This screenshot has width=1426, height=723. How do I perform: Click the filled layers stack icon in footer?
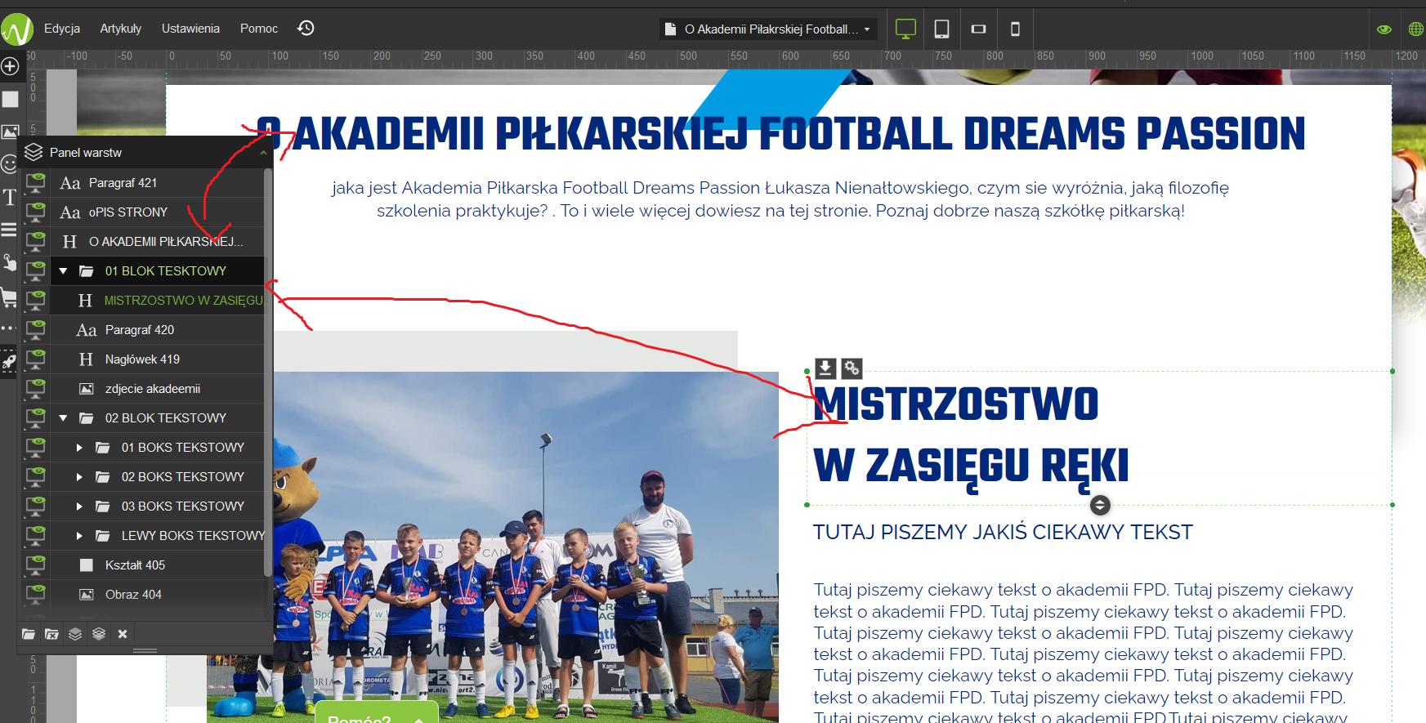(75, 634)
